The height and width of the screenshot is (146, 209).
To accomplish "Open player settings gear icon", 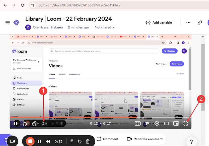I will 157,123.
